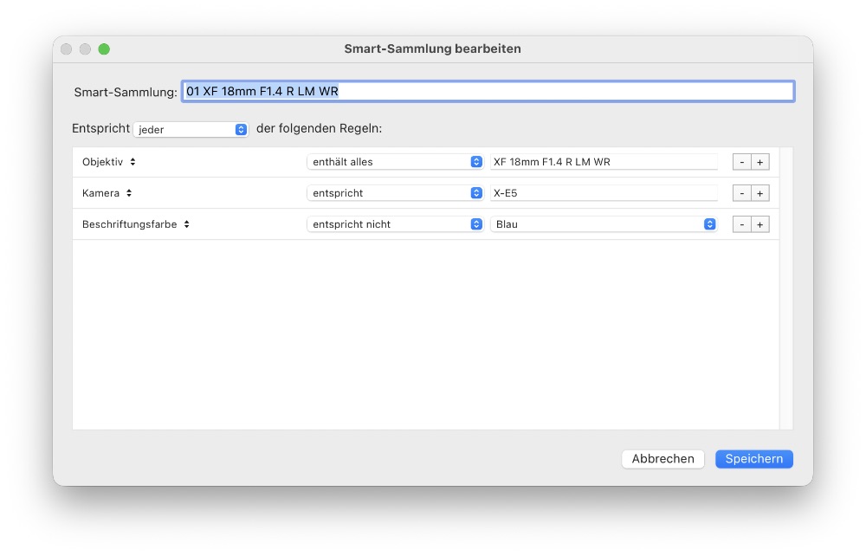
Task: Remove the Objektiv rule with minus button
Action: (x=741, y=162)
